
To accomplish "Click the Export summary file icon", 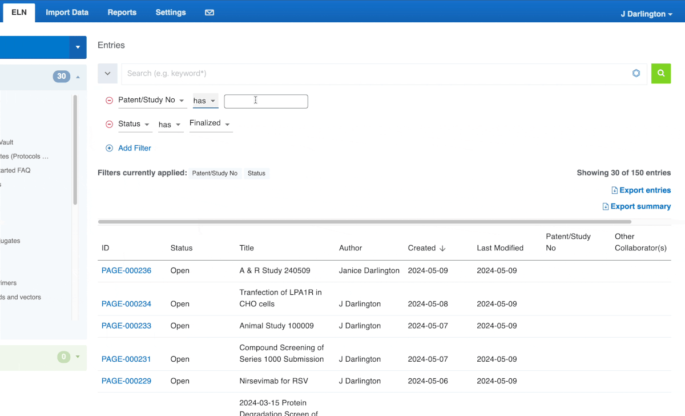I will click(x=606, y=207).
